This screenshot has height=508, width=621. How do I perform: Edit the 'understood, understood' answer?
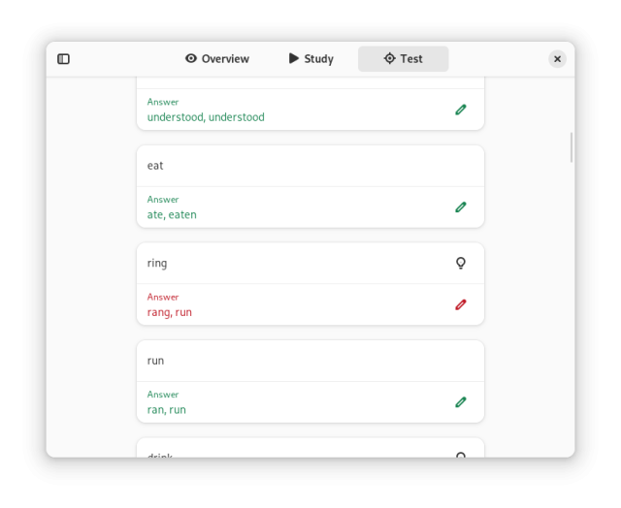461,110
